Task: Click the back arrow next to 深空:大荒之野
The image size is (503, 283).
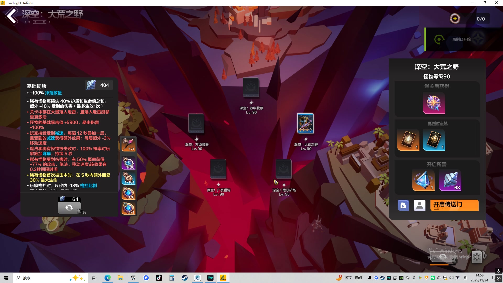Action: (x=11, y=16)
